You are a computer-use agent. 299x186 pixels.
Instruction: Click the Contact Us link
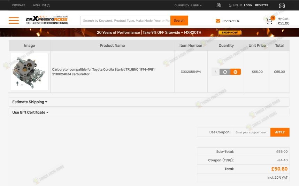pyautogui.click(x=231, y=21)
